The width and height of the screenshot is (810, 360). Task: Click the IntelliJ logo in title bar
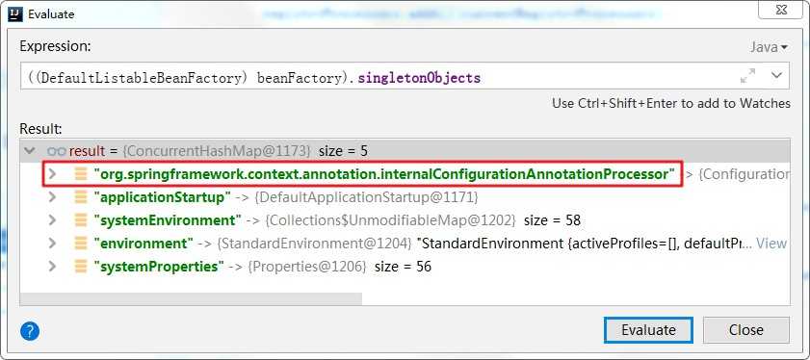[x=16, y=13]
